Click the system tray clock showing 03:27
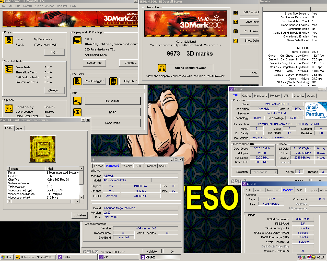Image resolution: width=327 pixels, height=261 pixels. click(321, 257)
